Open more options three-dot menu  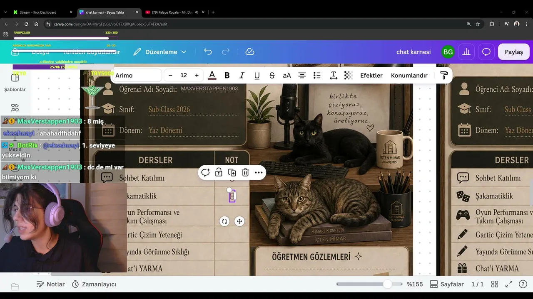[259, 172]
